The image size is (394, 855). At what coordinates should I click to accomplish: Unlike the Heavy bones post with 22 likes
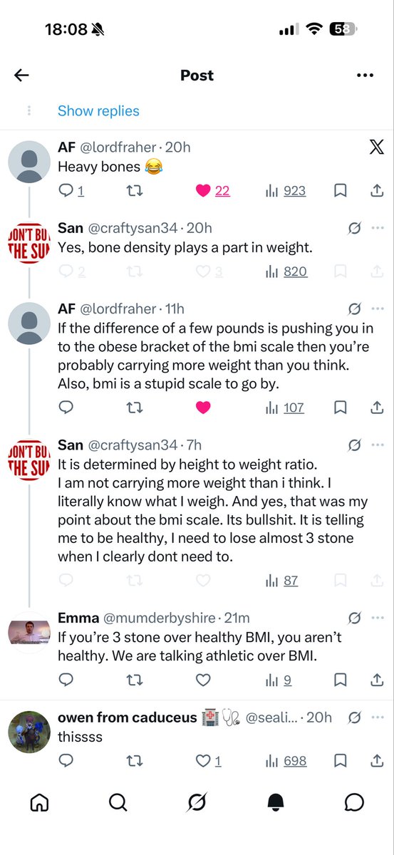tap(203, 190)
